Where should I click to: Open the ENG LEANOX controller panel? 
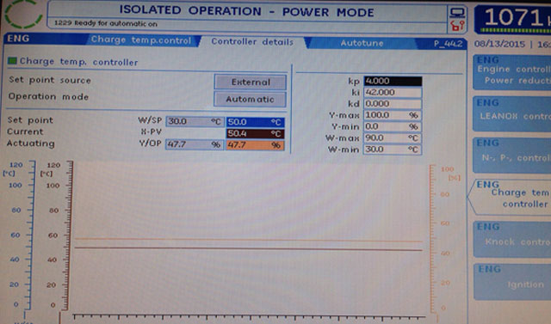[512, 113]
